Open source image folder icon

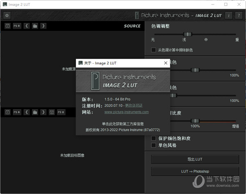click(35, 26)
